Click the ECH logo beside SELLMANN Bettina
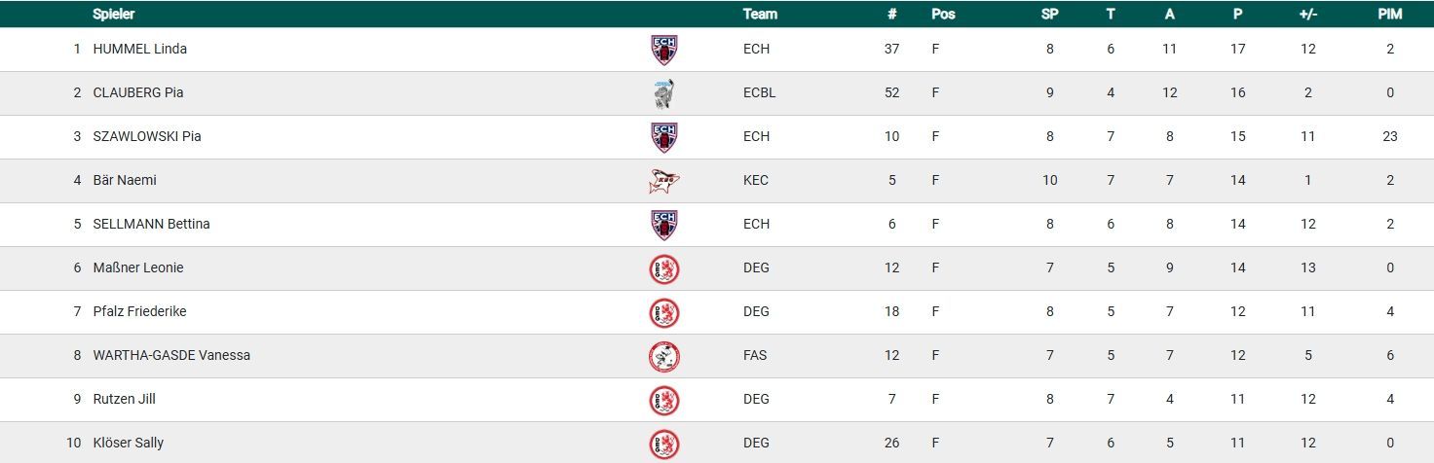 [664, 225]
